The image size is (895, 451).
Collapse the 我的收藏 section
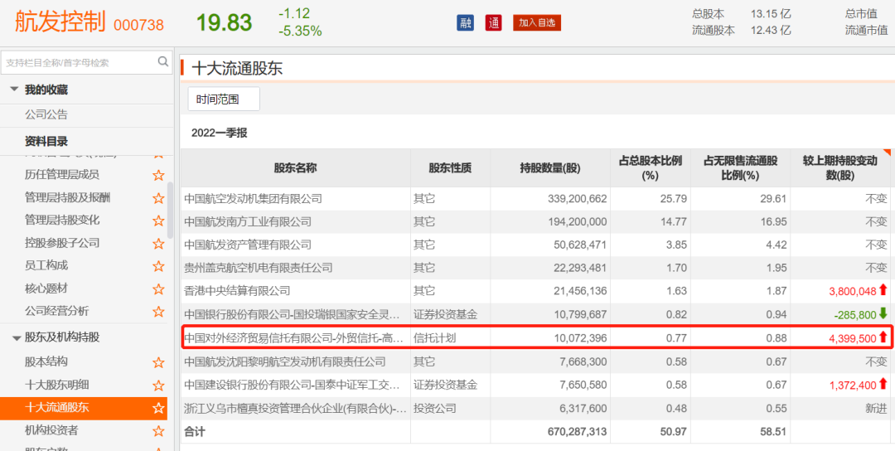pyautogui.click(x=14, y=90)
